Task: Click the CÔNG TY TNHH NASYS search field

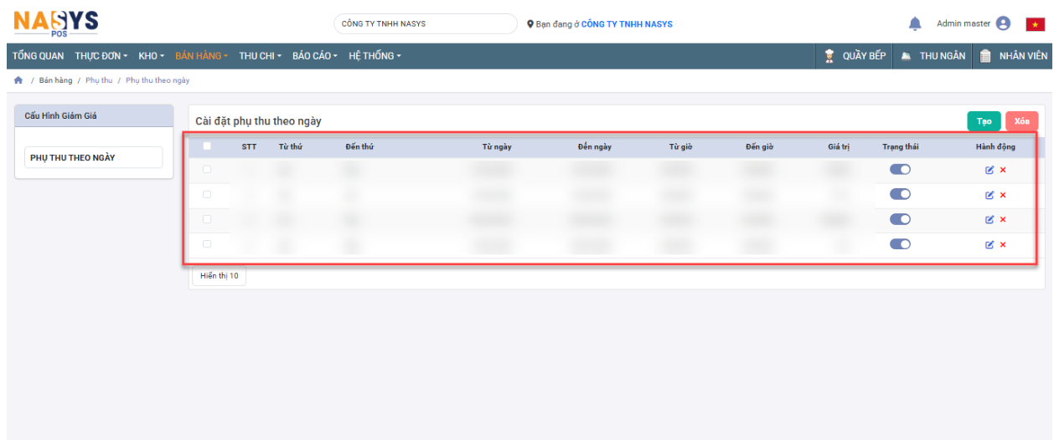Action: (425, 24)
